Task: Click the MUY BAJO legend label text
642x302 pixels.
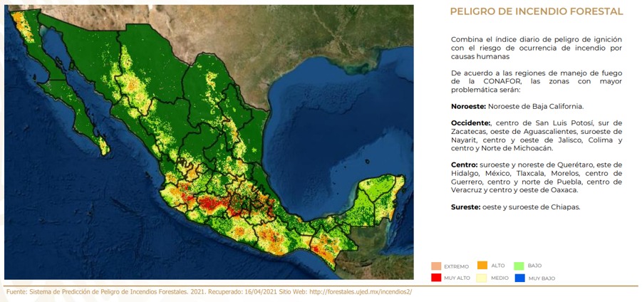Action: tap(542, 278)
